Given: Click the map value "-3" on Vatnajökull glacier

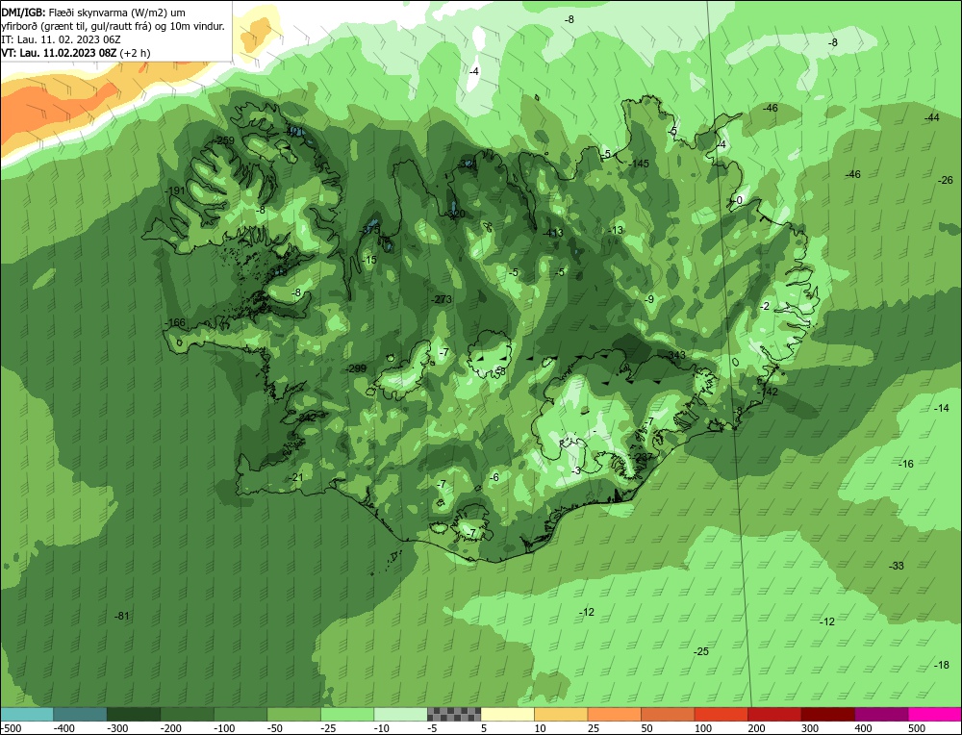Looking at the screenshot, I should click(x=575, y=470).
